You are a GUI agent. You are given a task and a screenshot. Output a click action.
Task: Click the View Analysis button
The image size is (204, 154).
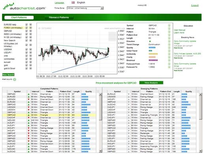tap(151, 83)
